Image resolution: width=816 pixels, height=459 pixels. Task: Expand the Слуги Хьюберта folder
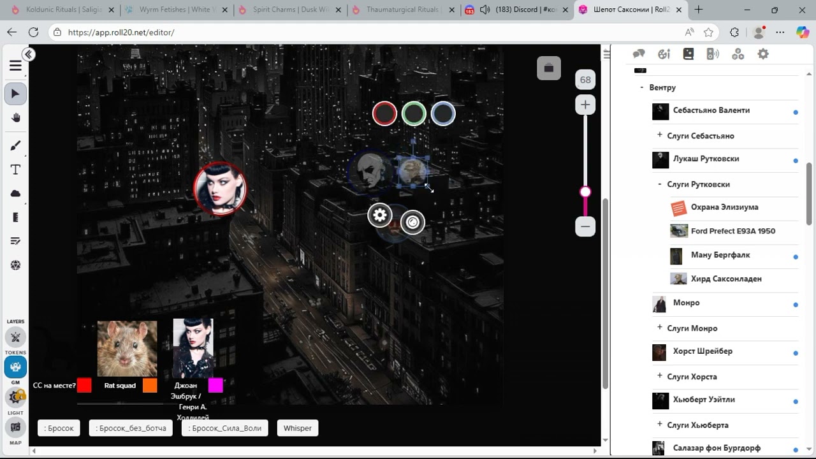pyautogui.click(x=659, y=425)
